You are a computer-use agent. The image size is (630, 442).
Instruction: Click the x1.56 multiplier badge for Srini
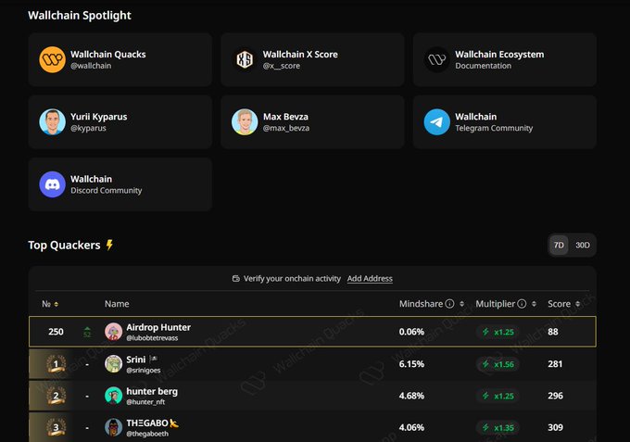click(x=498, y=364)
